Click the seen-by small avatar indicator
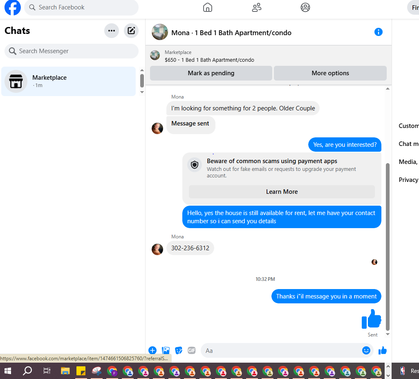 pyautogui.click(x=374, y=262)
